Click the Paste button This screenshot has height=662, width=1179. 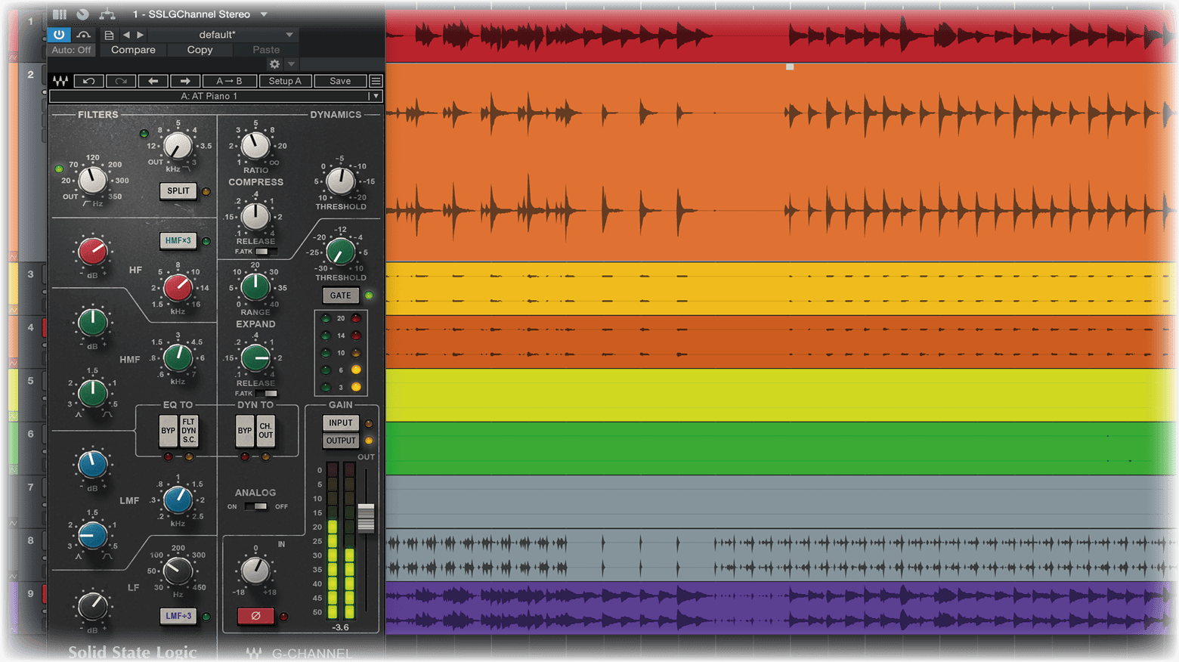tap(266, 50)
